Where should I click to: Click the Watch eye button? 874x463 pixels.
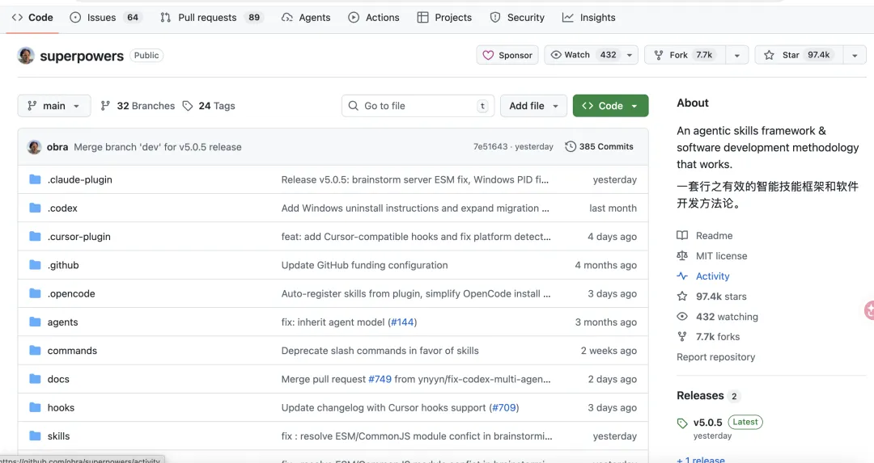583,54
